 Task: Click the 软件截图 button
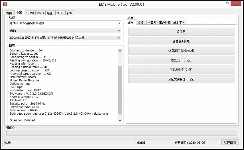pos(230,142)
